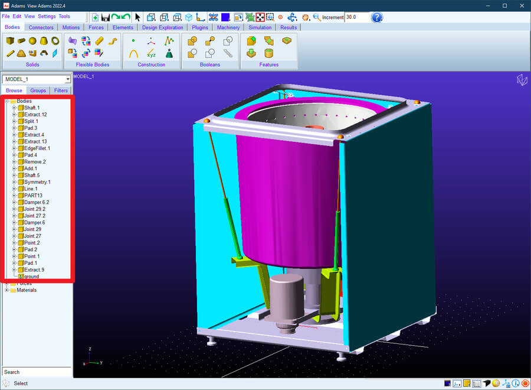Click the Increment value input field
This screenshot has height=390, width=531.
point(355,17)
